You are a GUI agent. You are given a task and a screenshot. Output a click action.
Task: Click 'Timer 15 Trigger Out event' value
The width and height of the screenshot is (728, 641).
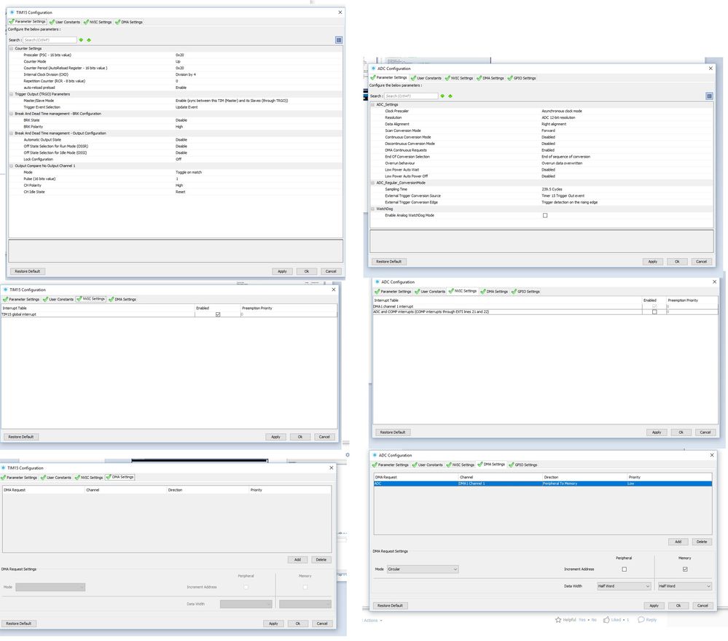[x=563, y=195]
